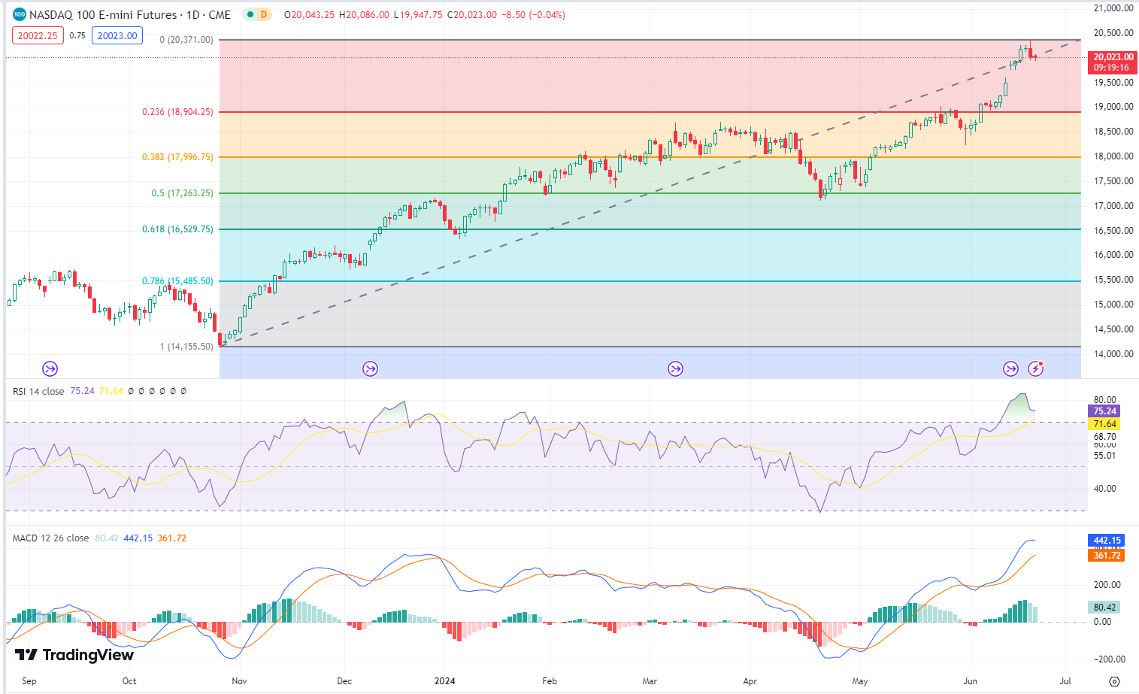The image size is (1139, 694).
Task: Select the RSI 14 close legend
Action: pos(38,391)
